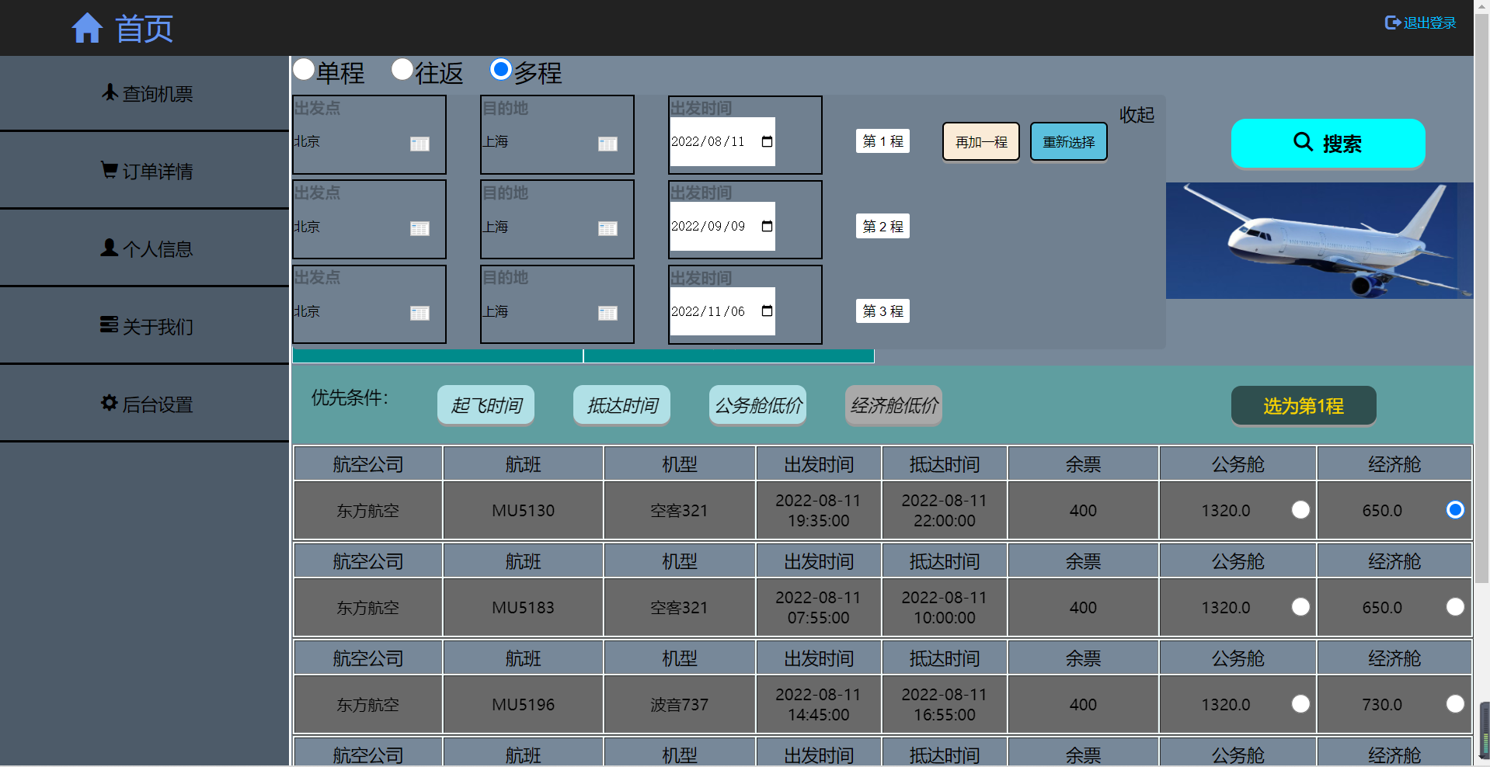Click the shopping cart icon beside 订单详情
Viewport: 1490px width, 767px height.
(x=110, y=170)
